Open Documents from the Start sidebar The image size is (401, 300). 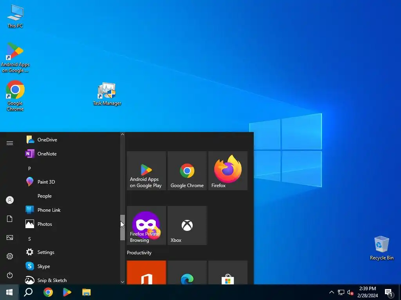[x=10, y=219]
